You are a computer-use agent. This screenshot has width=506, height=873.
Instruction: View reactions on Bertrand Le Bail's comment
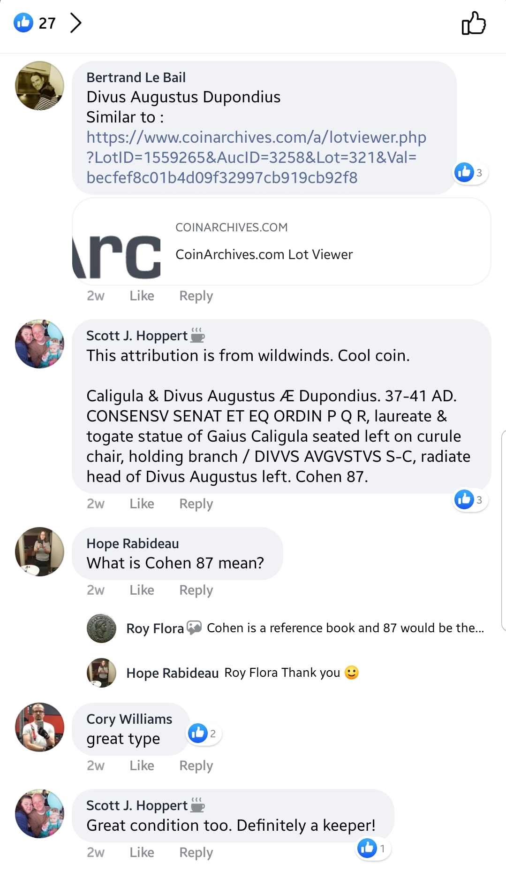pos(470,173)
